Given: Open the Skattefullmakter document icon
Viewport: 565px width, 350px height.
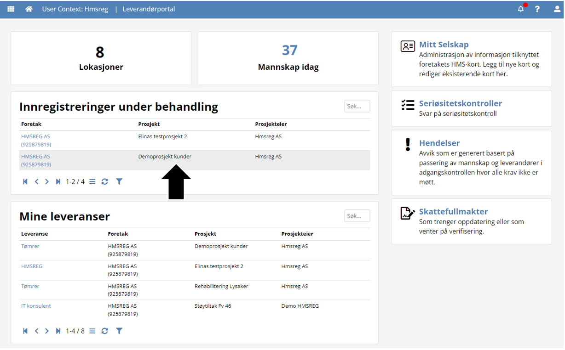Looking at the screenshot, I should pyautogui.click(x=407, y=212).
